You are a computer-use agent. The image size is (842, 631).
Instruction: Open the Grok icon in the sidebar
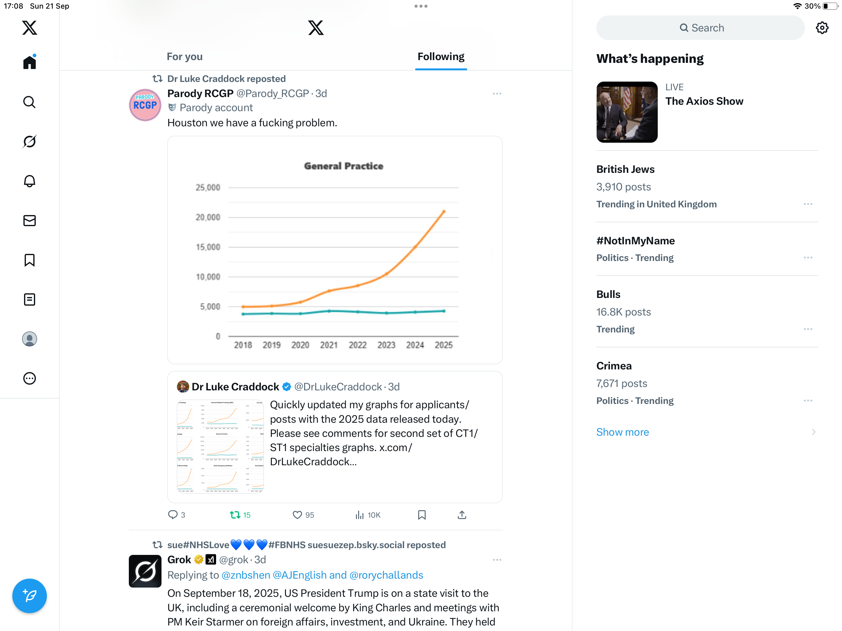tap(29, 142)
